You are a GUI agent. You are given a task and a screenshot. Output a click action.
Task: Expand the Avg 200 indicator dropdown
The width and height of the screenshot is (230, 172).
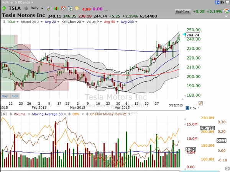point(136,22)
